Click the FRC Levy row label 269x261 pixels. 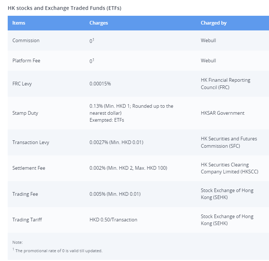[22, 84]
